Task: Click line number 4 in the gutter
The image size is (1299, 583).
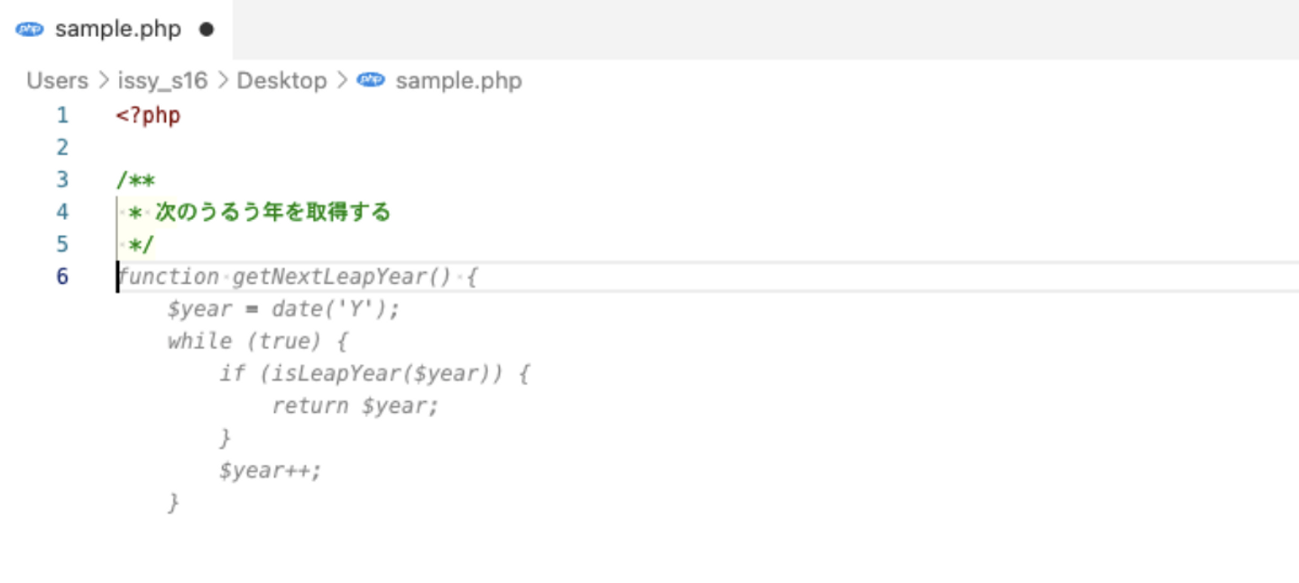Action: 62,212
